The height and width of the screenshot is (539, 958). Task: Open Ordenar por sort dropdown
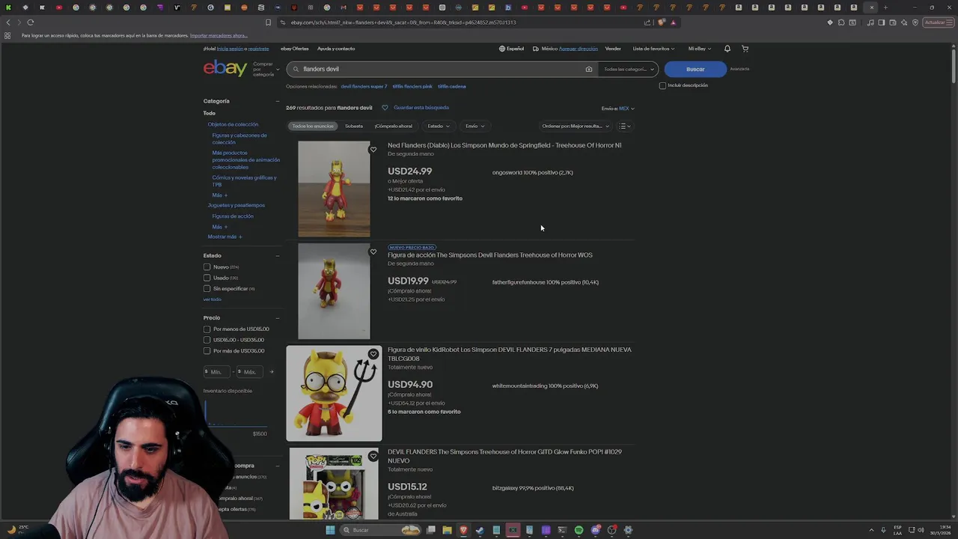pos(576,126)
